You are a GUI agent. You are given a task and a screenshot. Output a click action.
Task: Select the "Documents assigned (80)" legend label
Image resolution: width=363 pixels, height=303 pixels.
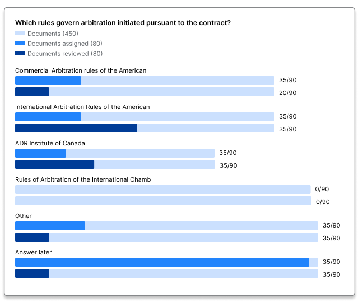(64, 44)
